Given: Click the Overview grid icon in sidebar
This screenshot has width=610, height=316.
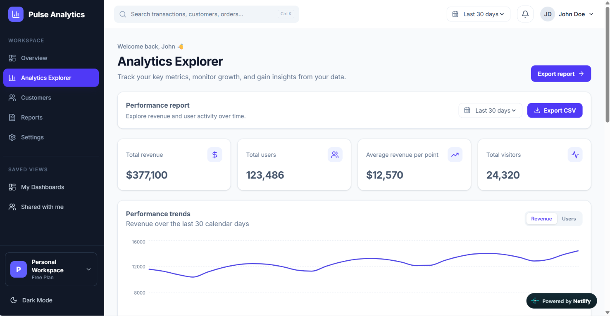Looking at the screenshot, I should [x=12, y=58].
